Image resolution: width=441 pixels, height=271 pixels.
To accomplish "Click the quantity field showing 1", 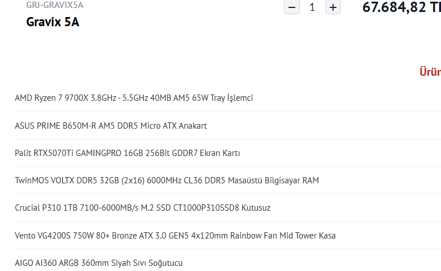I will pyautogui.click(x=312, y=7).
